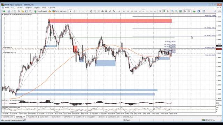Screen dimensions: 223x125
Task: Select the cursor arrow tool
Action: point(70,11)
